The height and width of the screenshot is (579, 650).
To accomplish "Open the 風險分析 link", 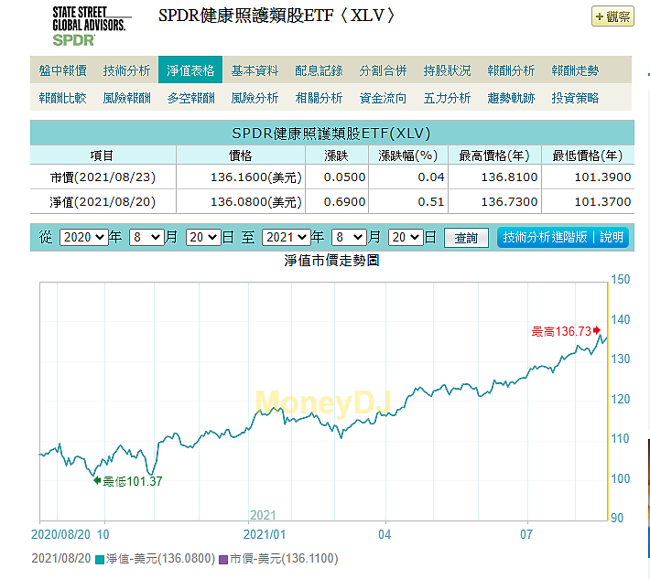I will [255, 98].
